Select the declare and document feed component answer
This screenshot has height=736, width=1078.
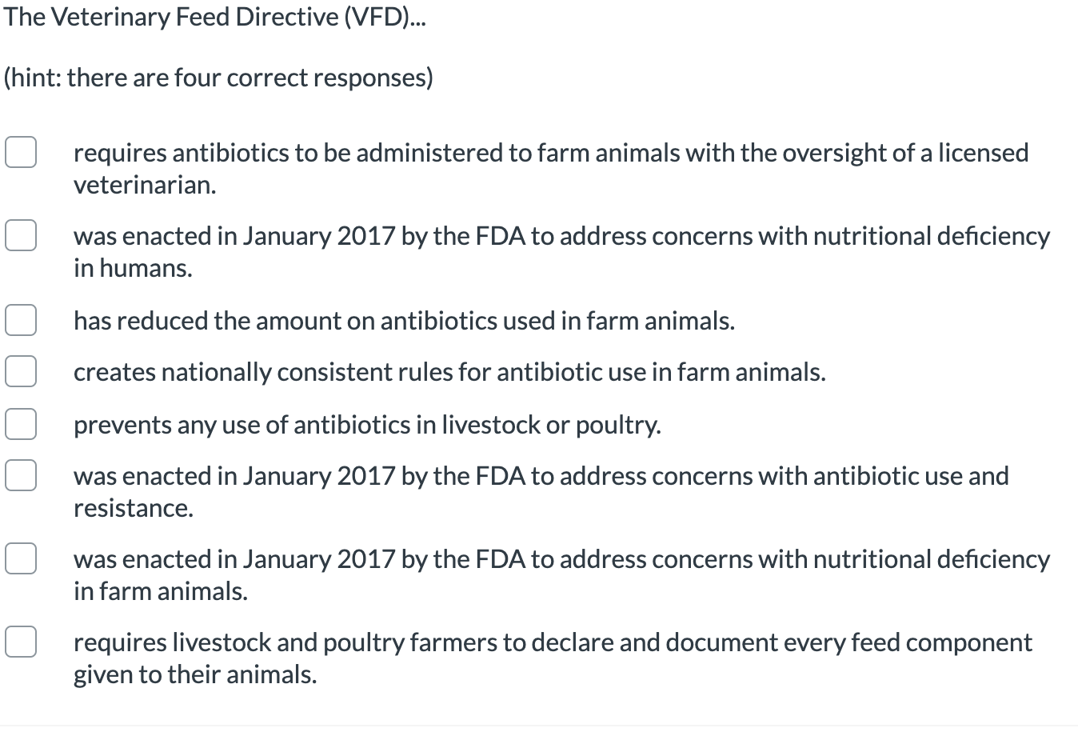[x=22, y=641]
